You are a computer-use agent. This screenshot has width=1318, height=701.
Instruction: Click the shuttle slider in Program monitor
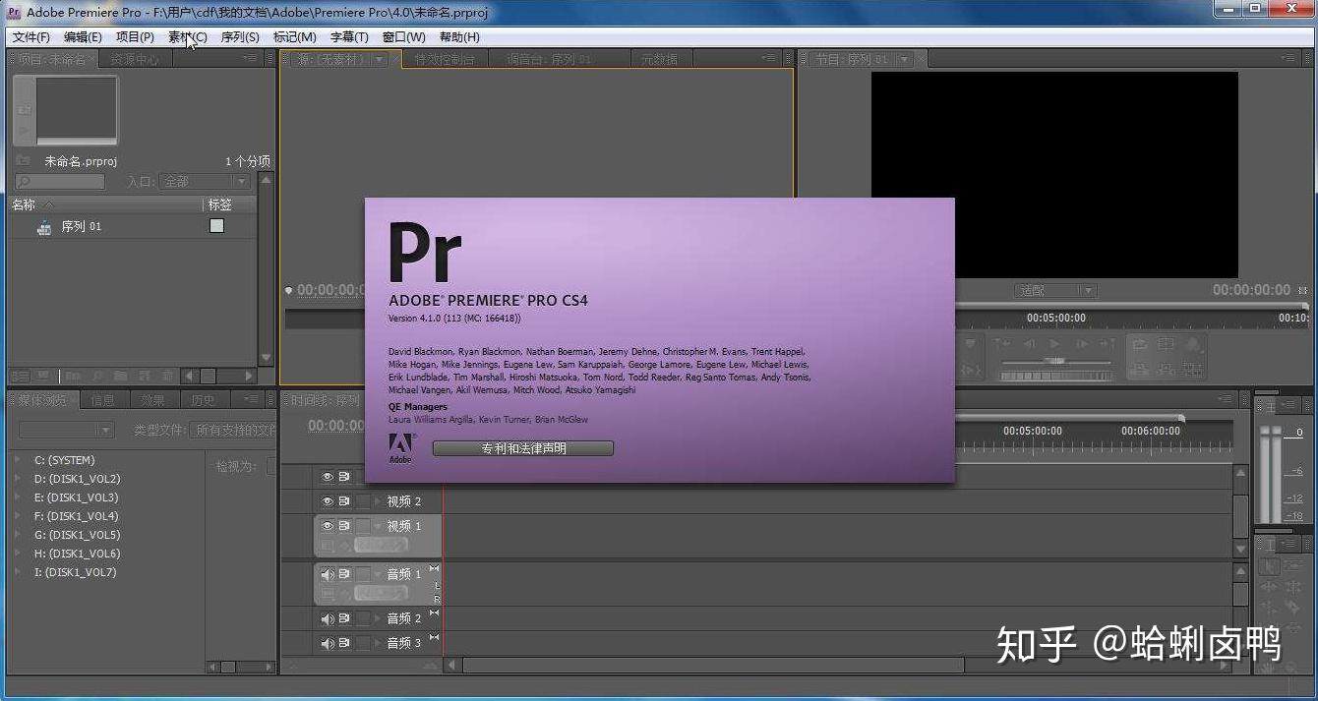click(x=1054, y=361)
